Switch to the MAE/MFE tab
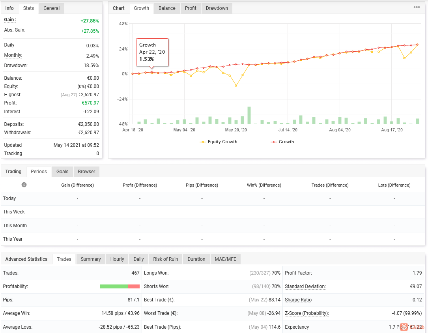 click(x=226, y=259)
